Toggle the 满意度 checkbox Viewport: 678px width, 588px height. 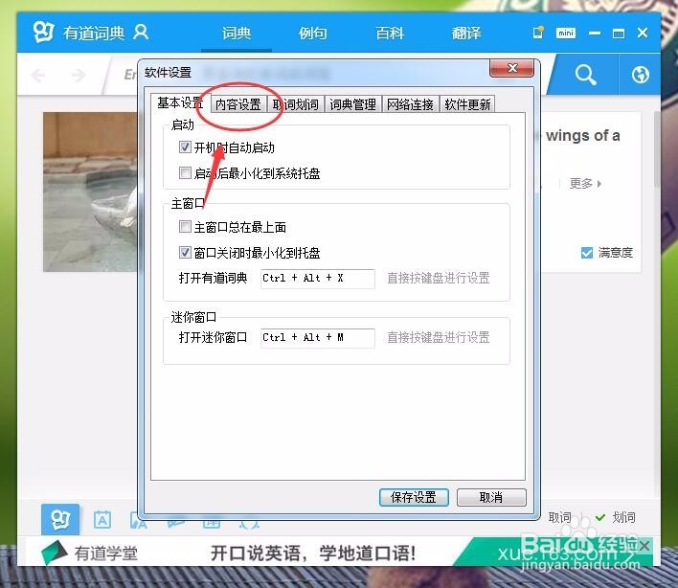587,253
